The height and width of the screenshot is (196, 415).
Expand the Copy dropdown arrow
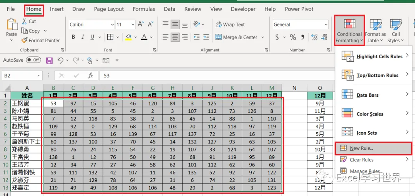click(x=45, y=31)
